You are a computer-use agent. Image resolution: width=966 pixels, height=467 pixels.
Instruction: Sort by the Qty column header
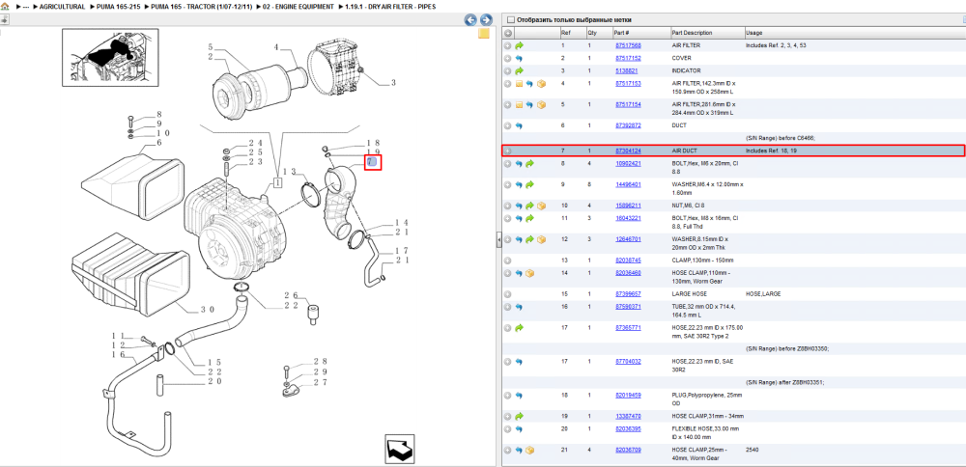592,33
